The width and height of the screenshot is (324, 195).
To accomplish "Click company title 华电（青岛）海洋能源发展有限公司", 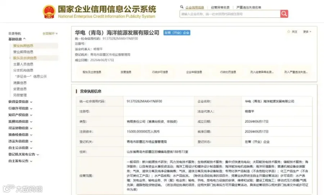I will (117, 33).
